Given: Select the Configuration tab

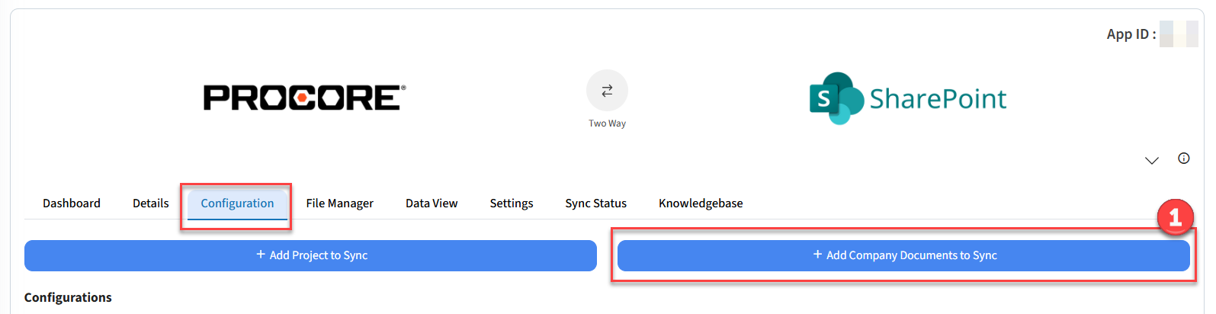Looking at the screenshot, I should pos(237,203).
